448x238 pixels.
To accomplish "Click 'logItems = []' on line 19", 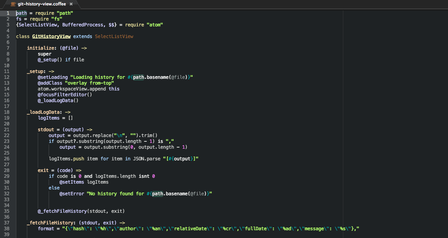I will tap(55, 118).
